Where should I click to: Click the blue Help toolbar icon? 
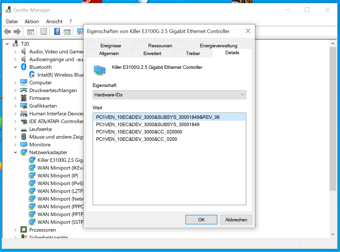click(57, 32)
